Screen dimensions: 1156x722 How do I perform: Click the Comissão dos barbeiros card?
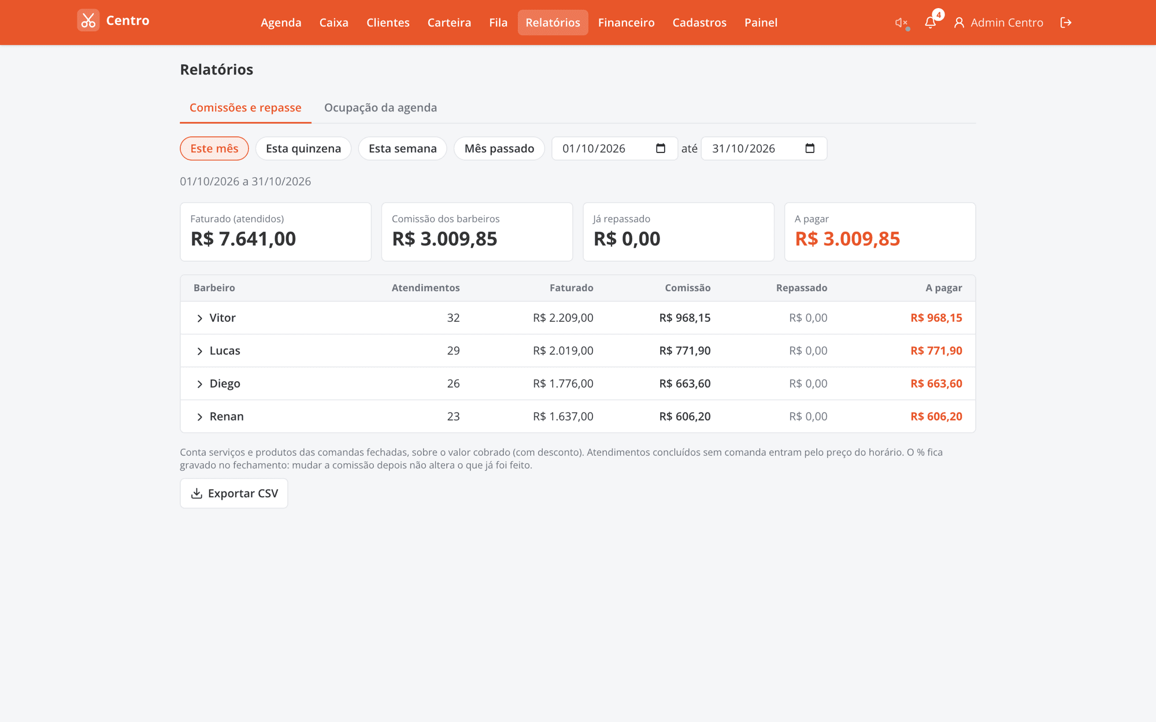pos(477,232)
